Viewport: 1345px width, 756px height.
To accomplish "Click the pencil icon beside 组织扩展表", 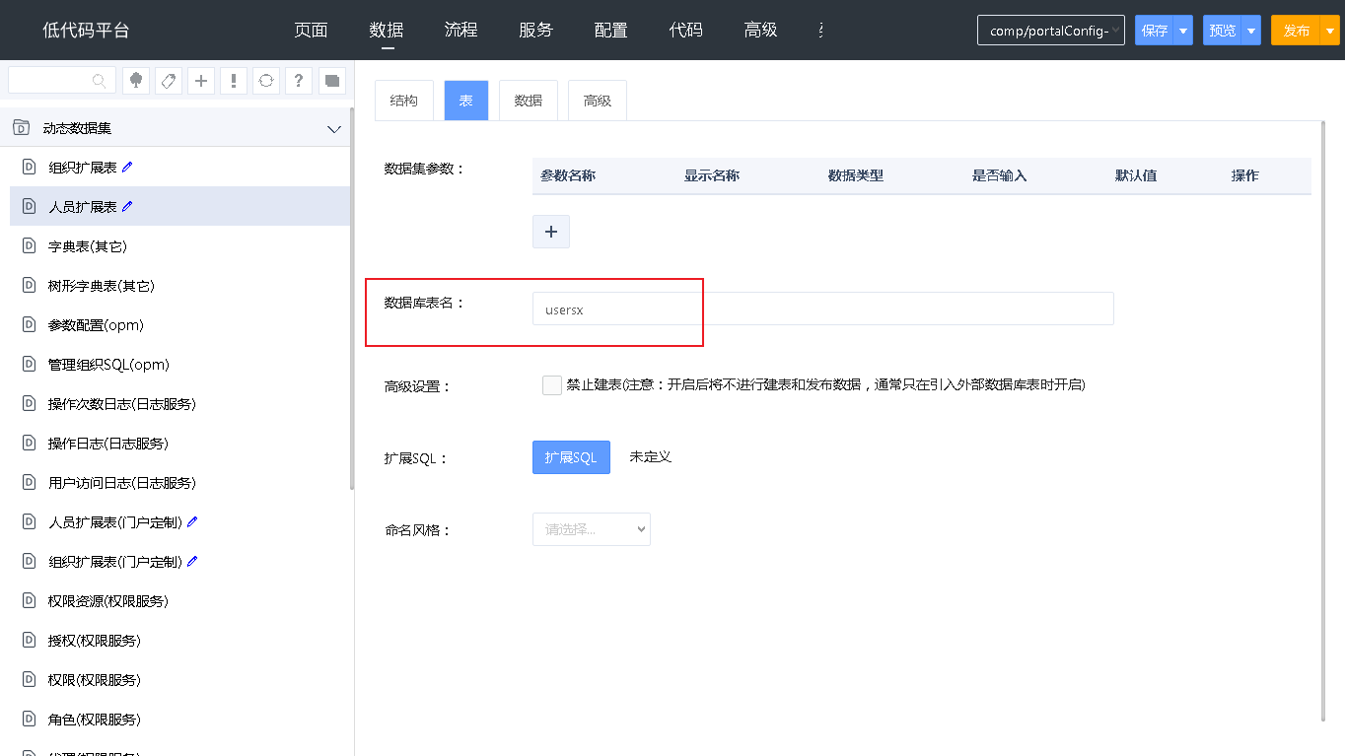I will tap(127, 167).
